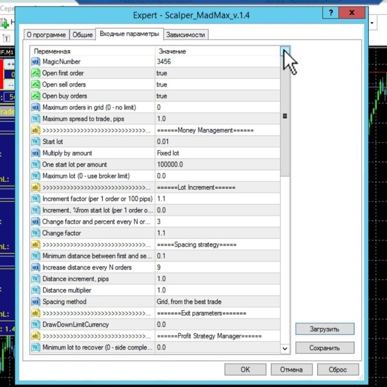This screenshot has height=387, width=387.
Task: Click the Multiply by amount type icon
Action: 35,153
